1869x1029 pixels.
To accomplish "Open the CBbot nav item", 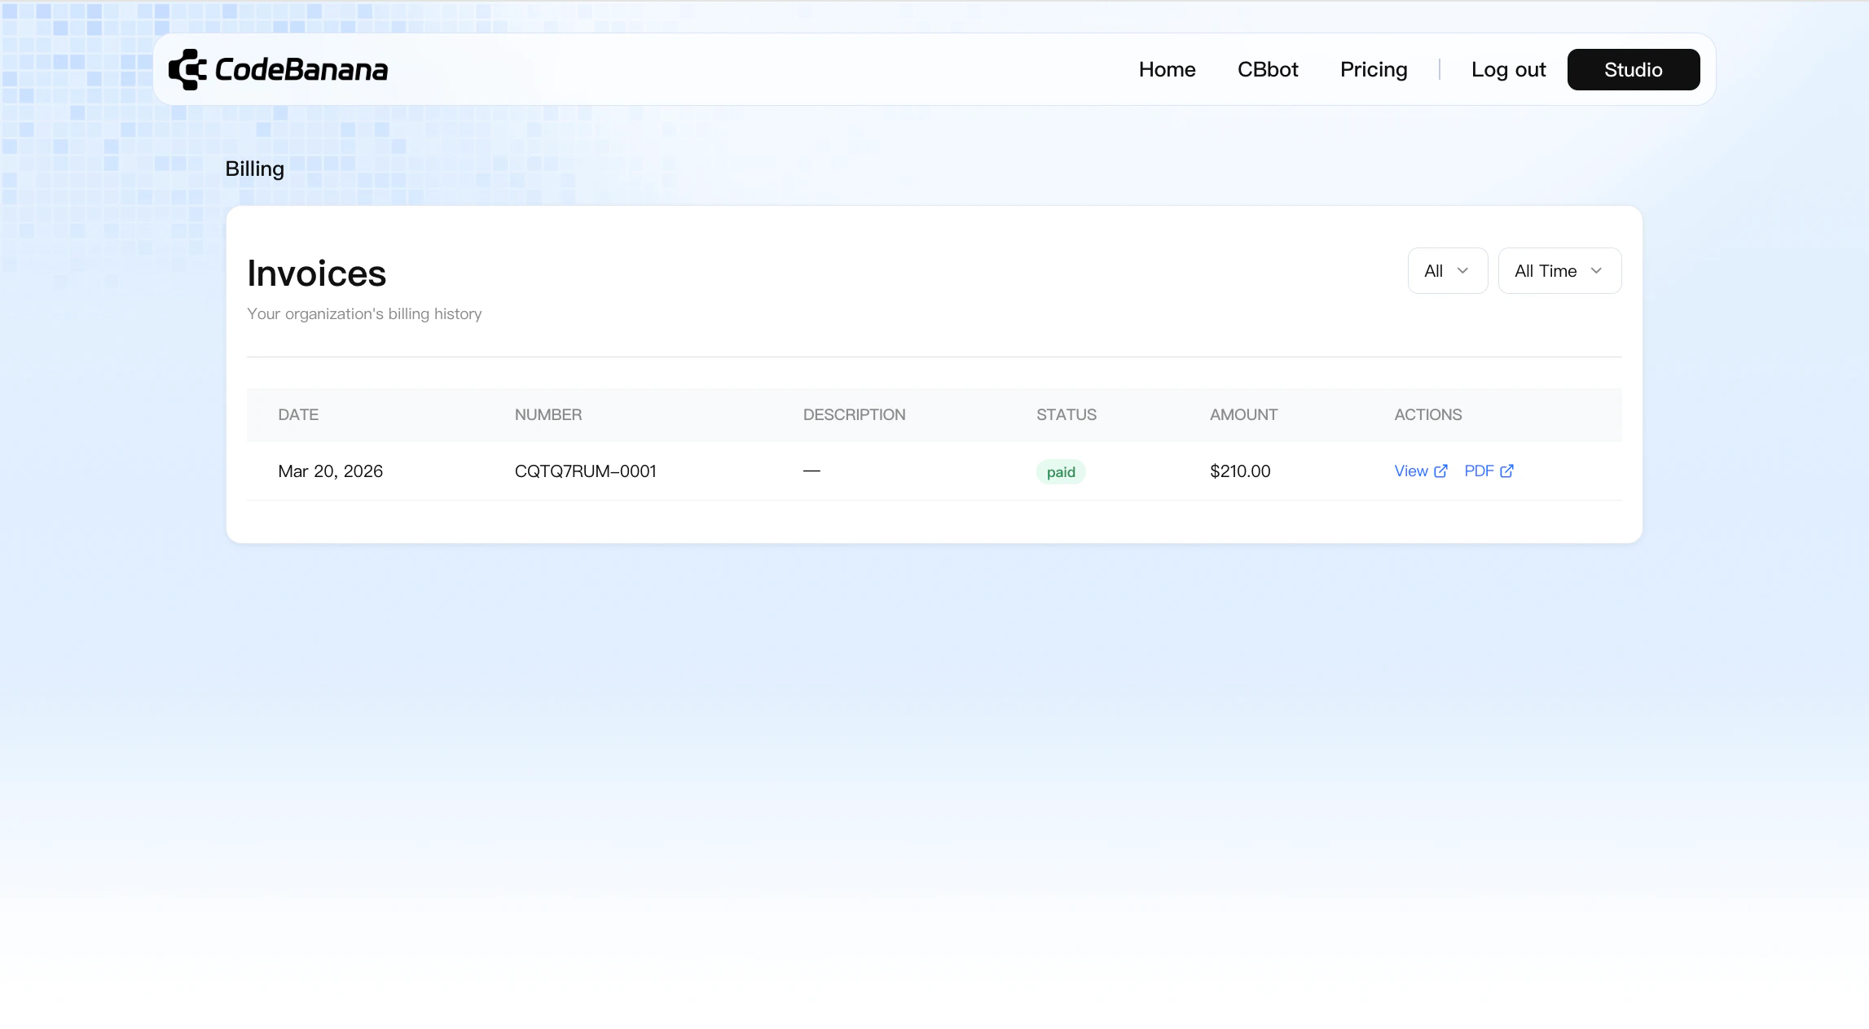I will (x=1268, y=70).
